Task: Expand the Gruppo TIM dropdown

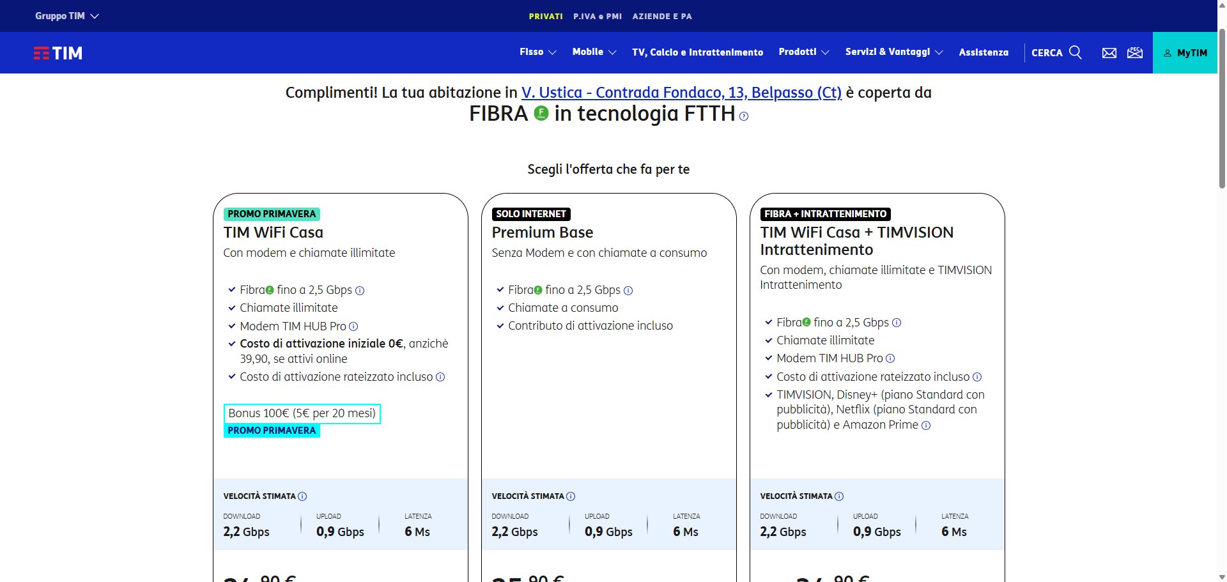Action: pyautogui.click(x=66, y=16)
